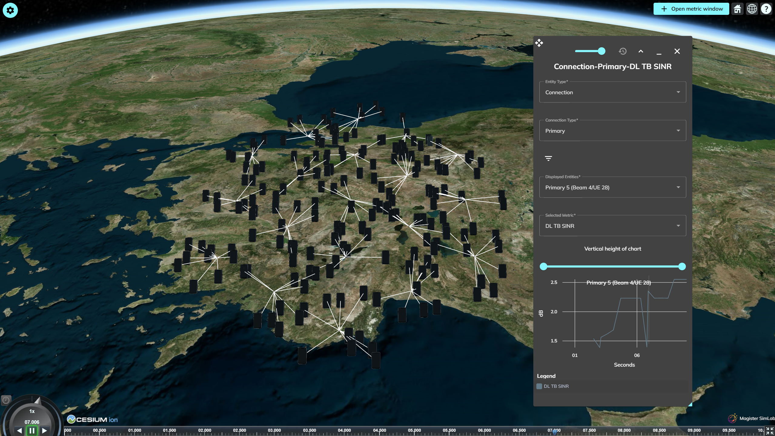The image size is (775, 436).
Task: Open the settings gear menu
Action: [10, 10]
